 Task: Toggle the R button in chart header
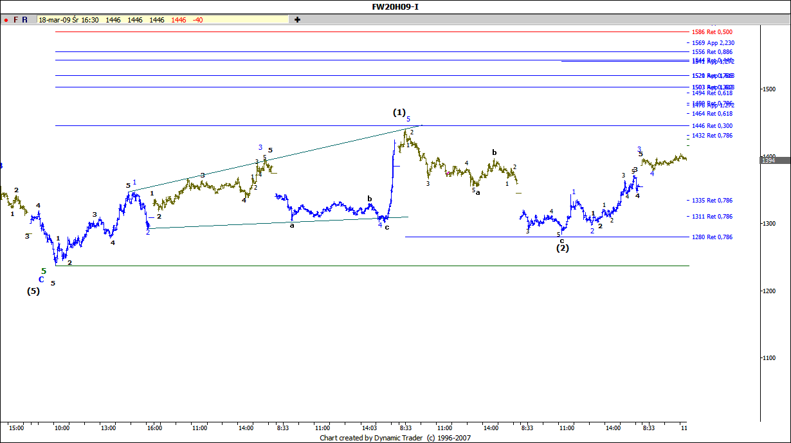coord(24,20)
